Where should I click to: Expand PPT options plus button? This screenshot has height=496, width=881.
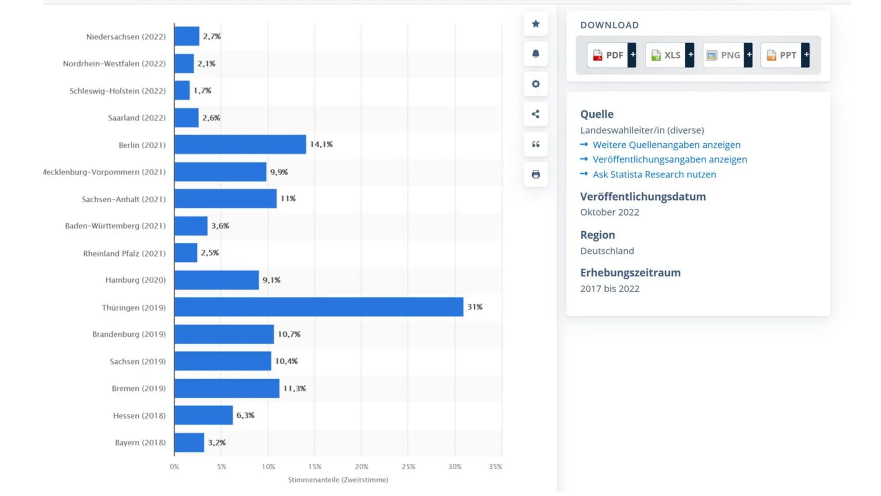click(806, 55)
